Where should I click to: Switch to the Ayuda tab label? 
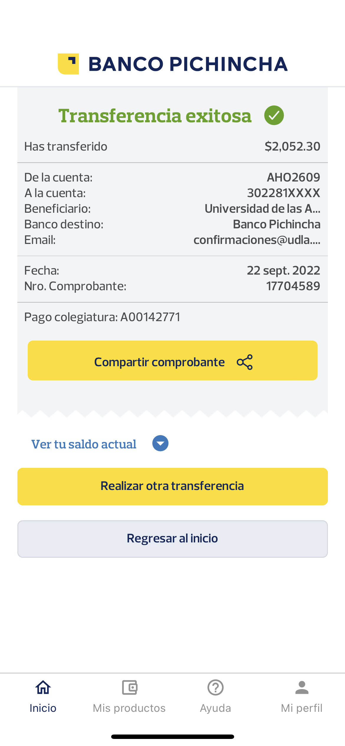(216, 708)
